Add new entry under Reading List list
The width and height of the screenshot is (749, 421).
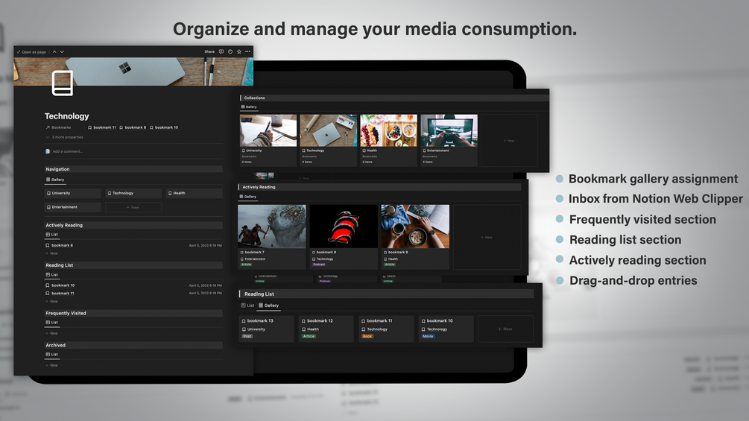coord(51,301)
